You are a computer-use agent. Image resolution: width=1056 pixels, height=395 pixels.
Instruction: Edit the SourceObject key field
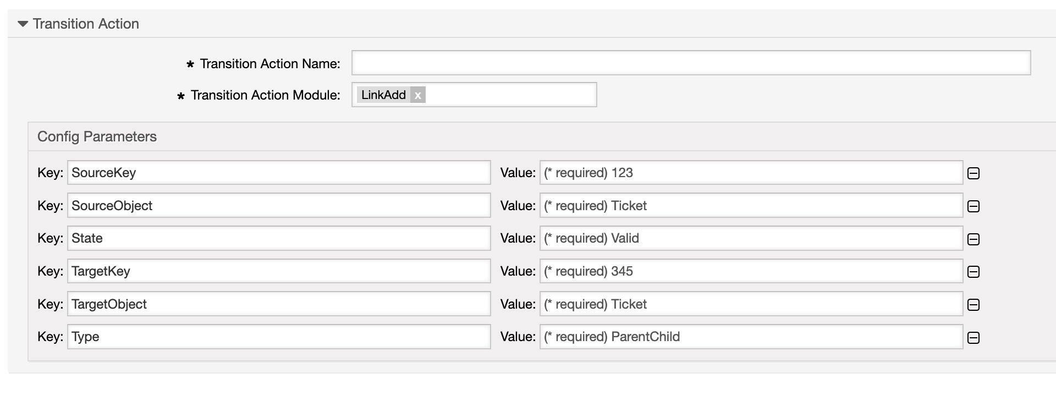tap(278, 205)
